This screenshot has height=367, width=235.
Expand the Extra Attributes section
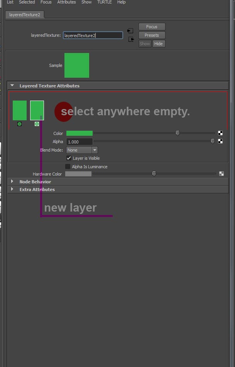click(12, 189)
